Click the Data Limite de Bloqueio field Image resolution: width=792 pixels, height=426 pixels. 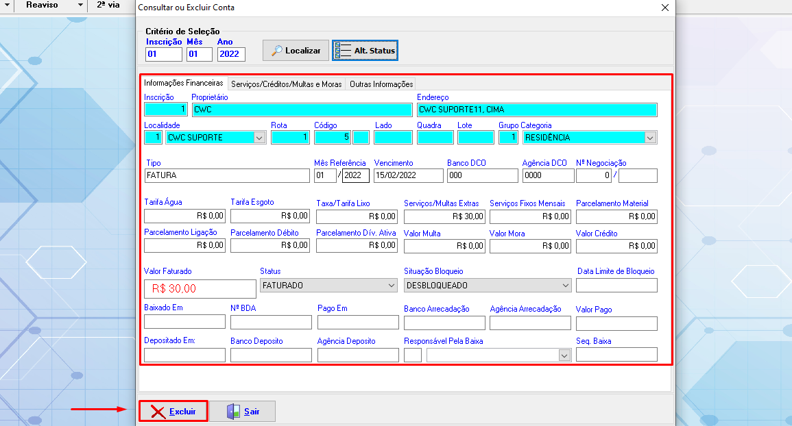tap(616, 286)
